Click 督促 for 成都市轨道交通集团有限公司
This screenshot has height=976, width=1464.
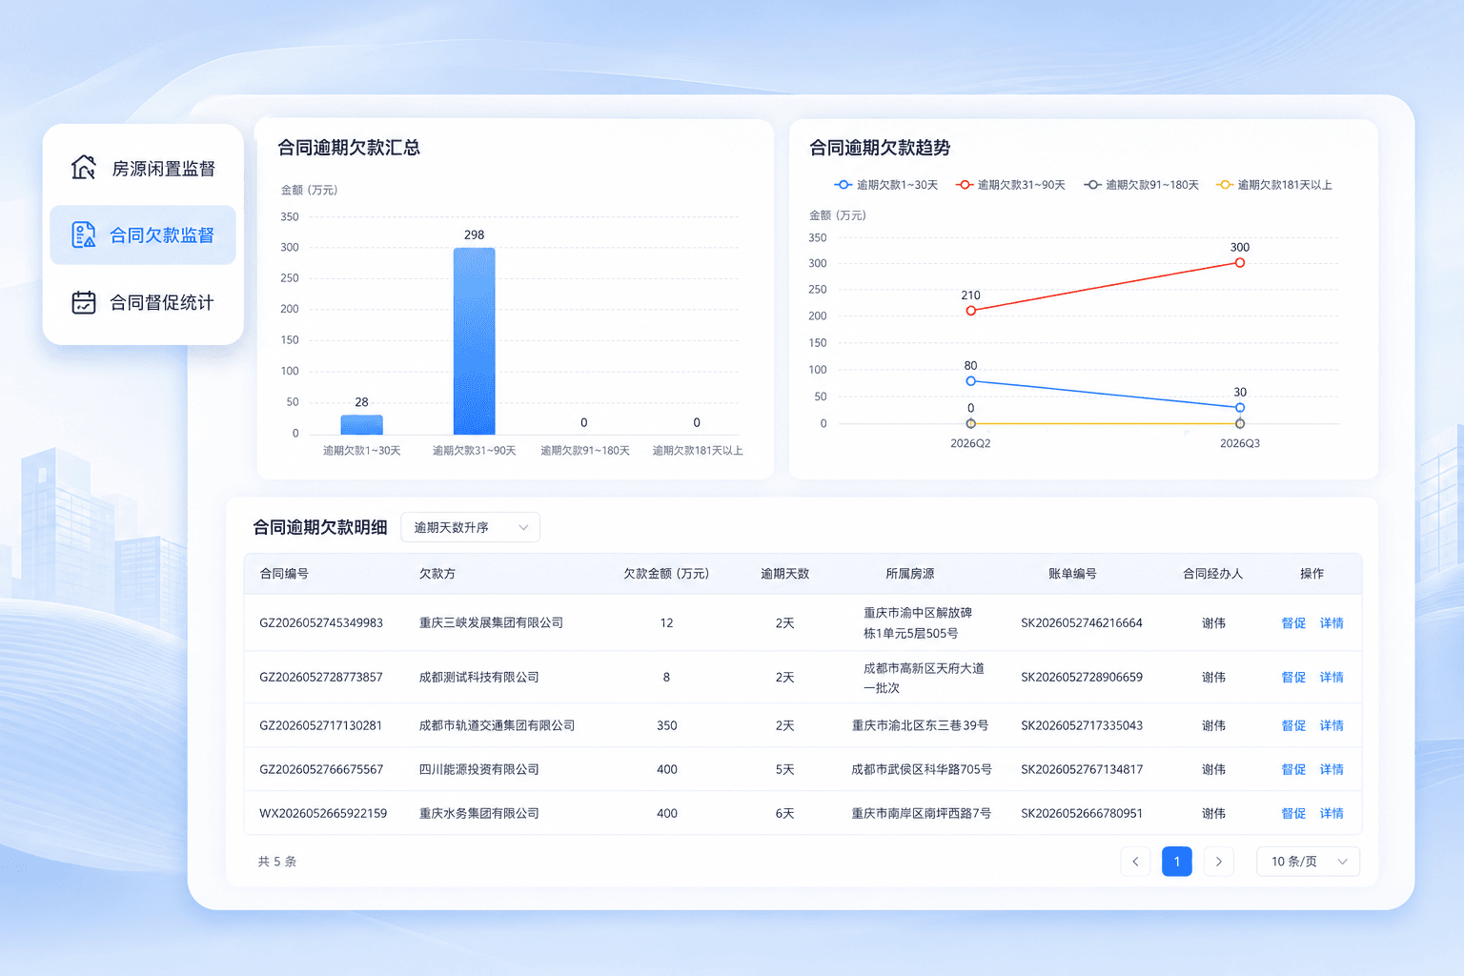pos(1293,726)
